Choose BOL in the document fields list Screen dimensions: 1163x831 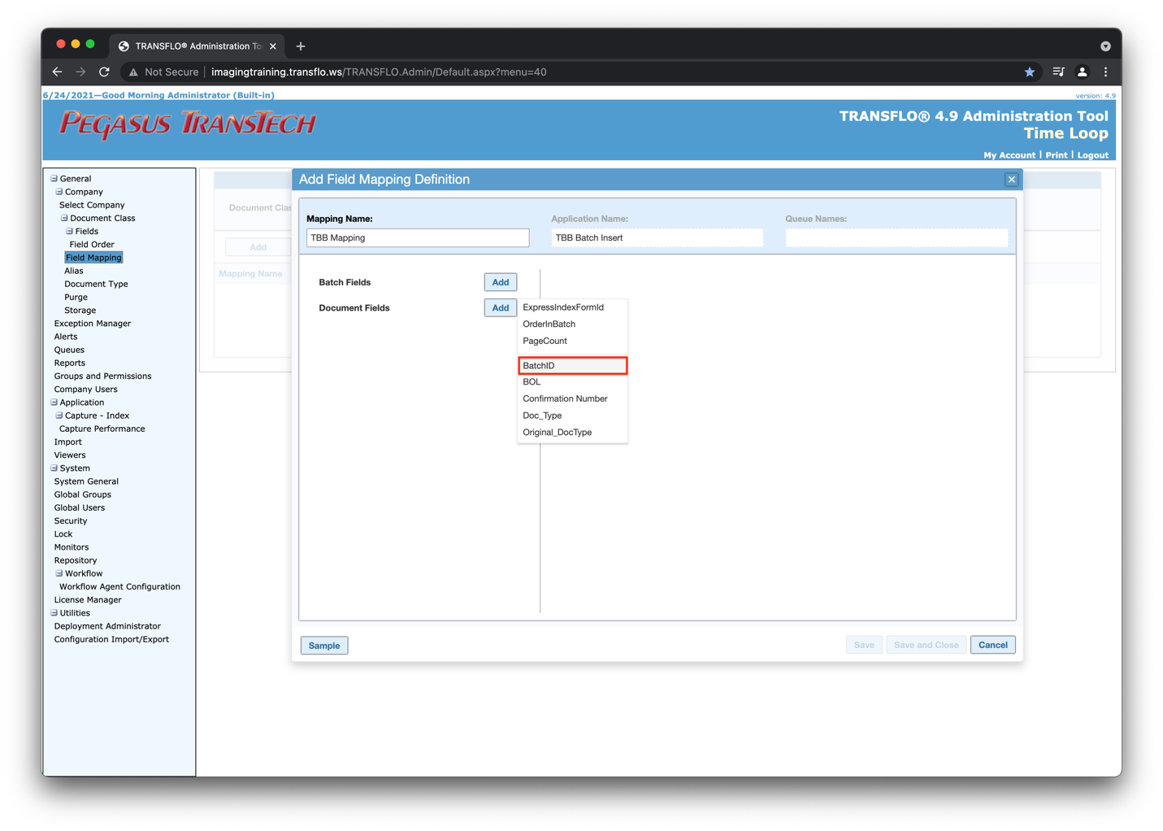tap(572, 382)
